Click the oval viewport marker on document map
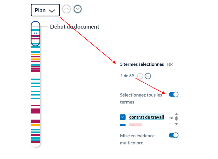Image resolution: width=218 pixels, height=159 pixels. (35, 33)
